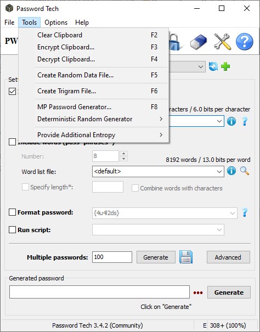Enable Include words passphrases checkbox

(12, 142)
